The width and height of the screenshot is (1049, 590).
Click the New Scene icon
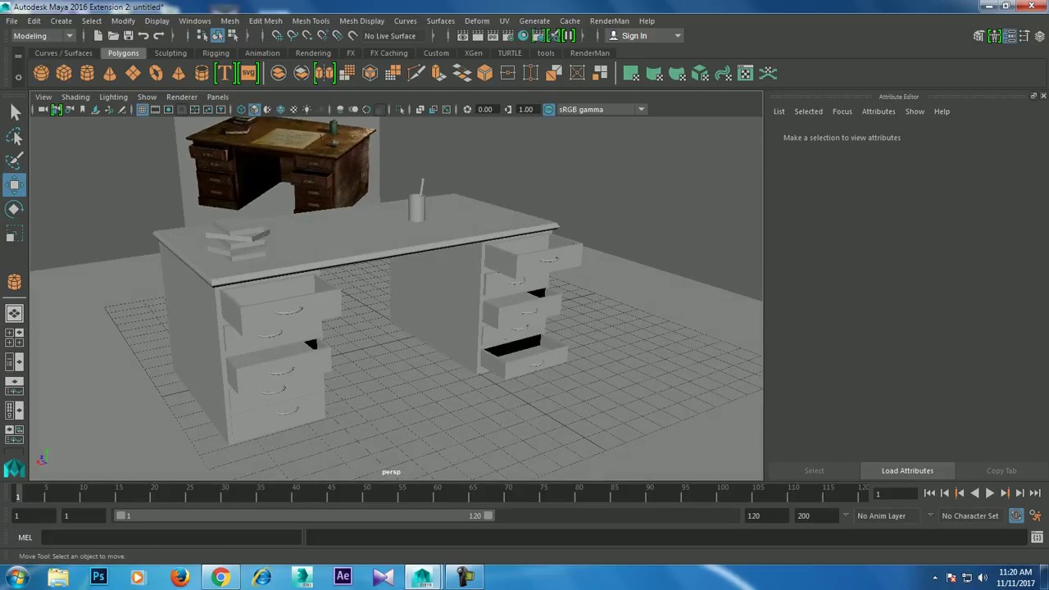click(x=98, y=36)
